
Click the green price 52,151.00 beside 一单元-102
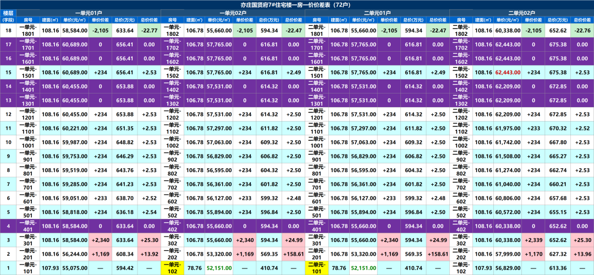219,268
